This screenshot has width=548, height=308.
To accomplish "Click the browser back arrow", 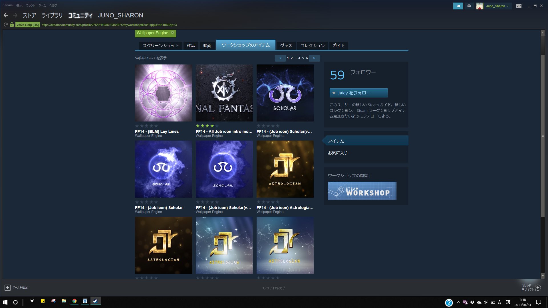I will tap(6, 15).
